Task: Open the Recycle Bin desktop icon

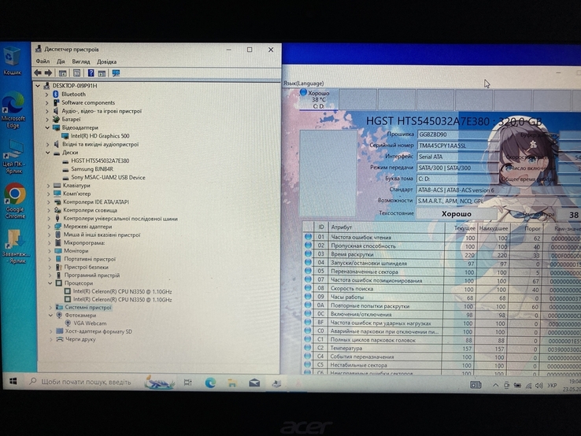Action: click(x=13, y=61)
